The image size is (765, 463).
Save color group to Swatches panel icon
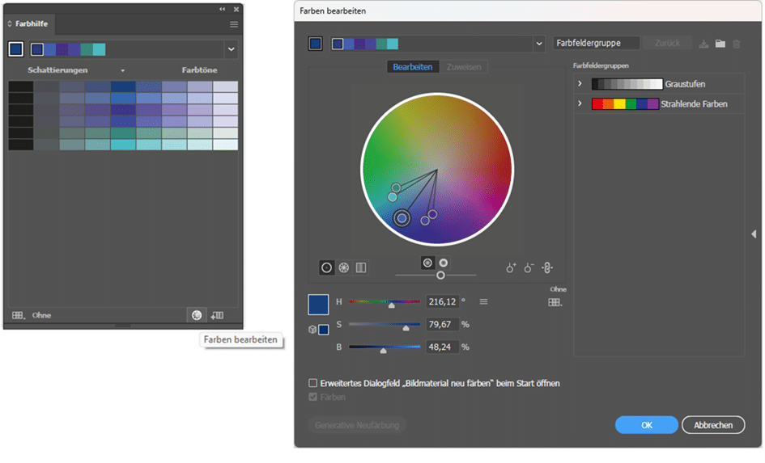click(217, 315)
